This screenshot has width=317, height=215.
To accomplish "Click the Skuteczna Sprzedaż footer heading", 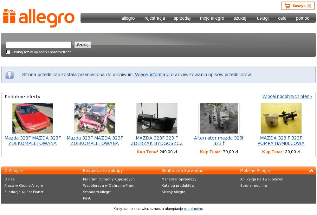I will (182, 171).
